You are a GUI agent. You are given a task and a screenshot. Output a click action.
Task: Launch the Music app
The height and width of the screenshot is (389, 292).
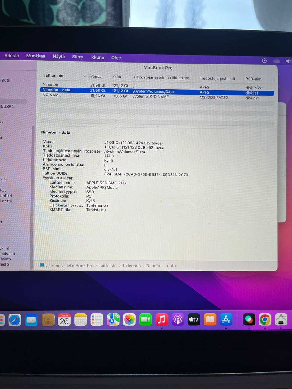pos(162,320)
